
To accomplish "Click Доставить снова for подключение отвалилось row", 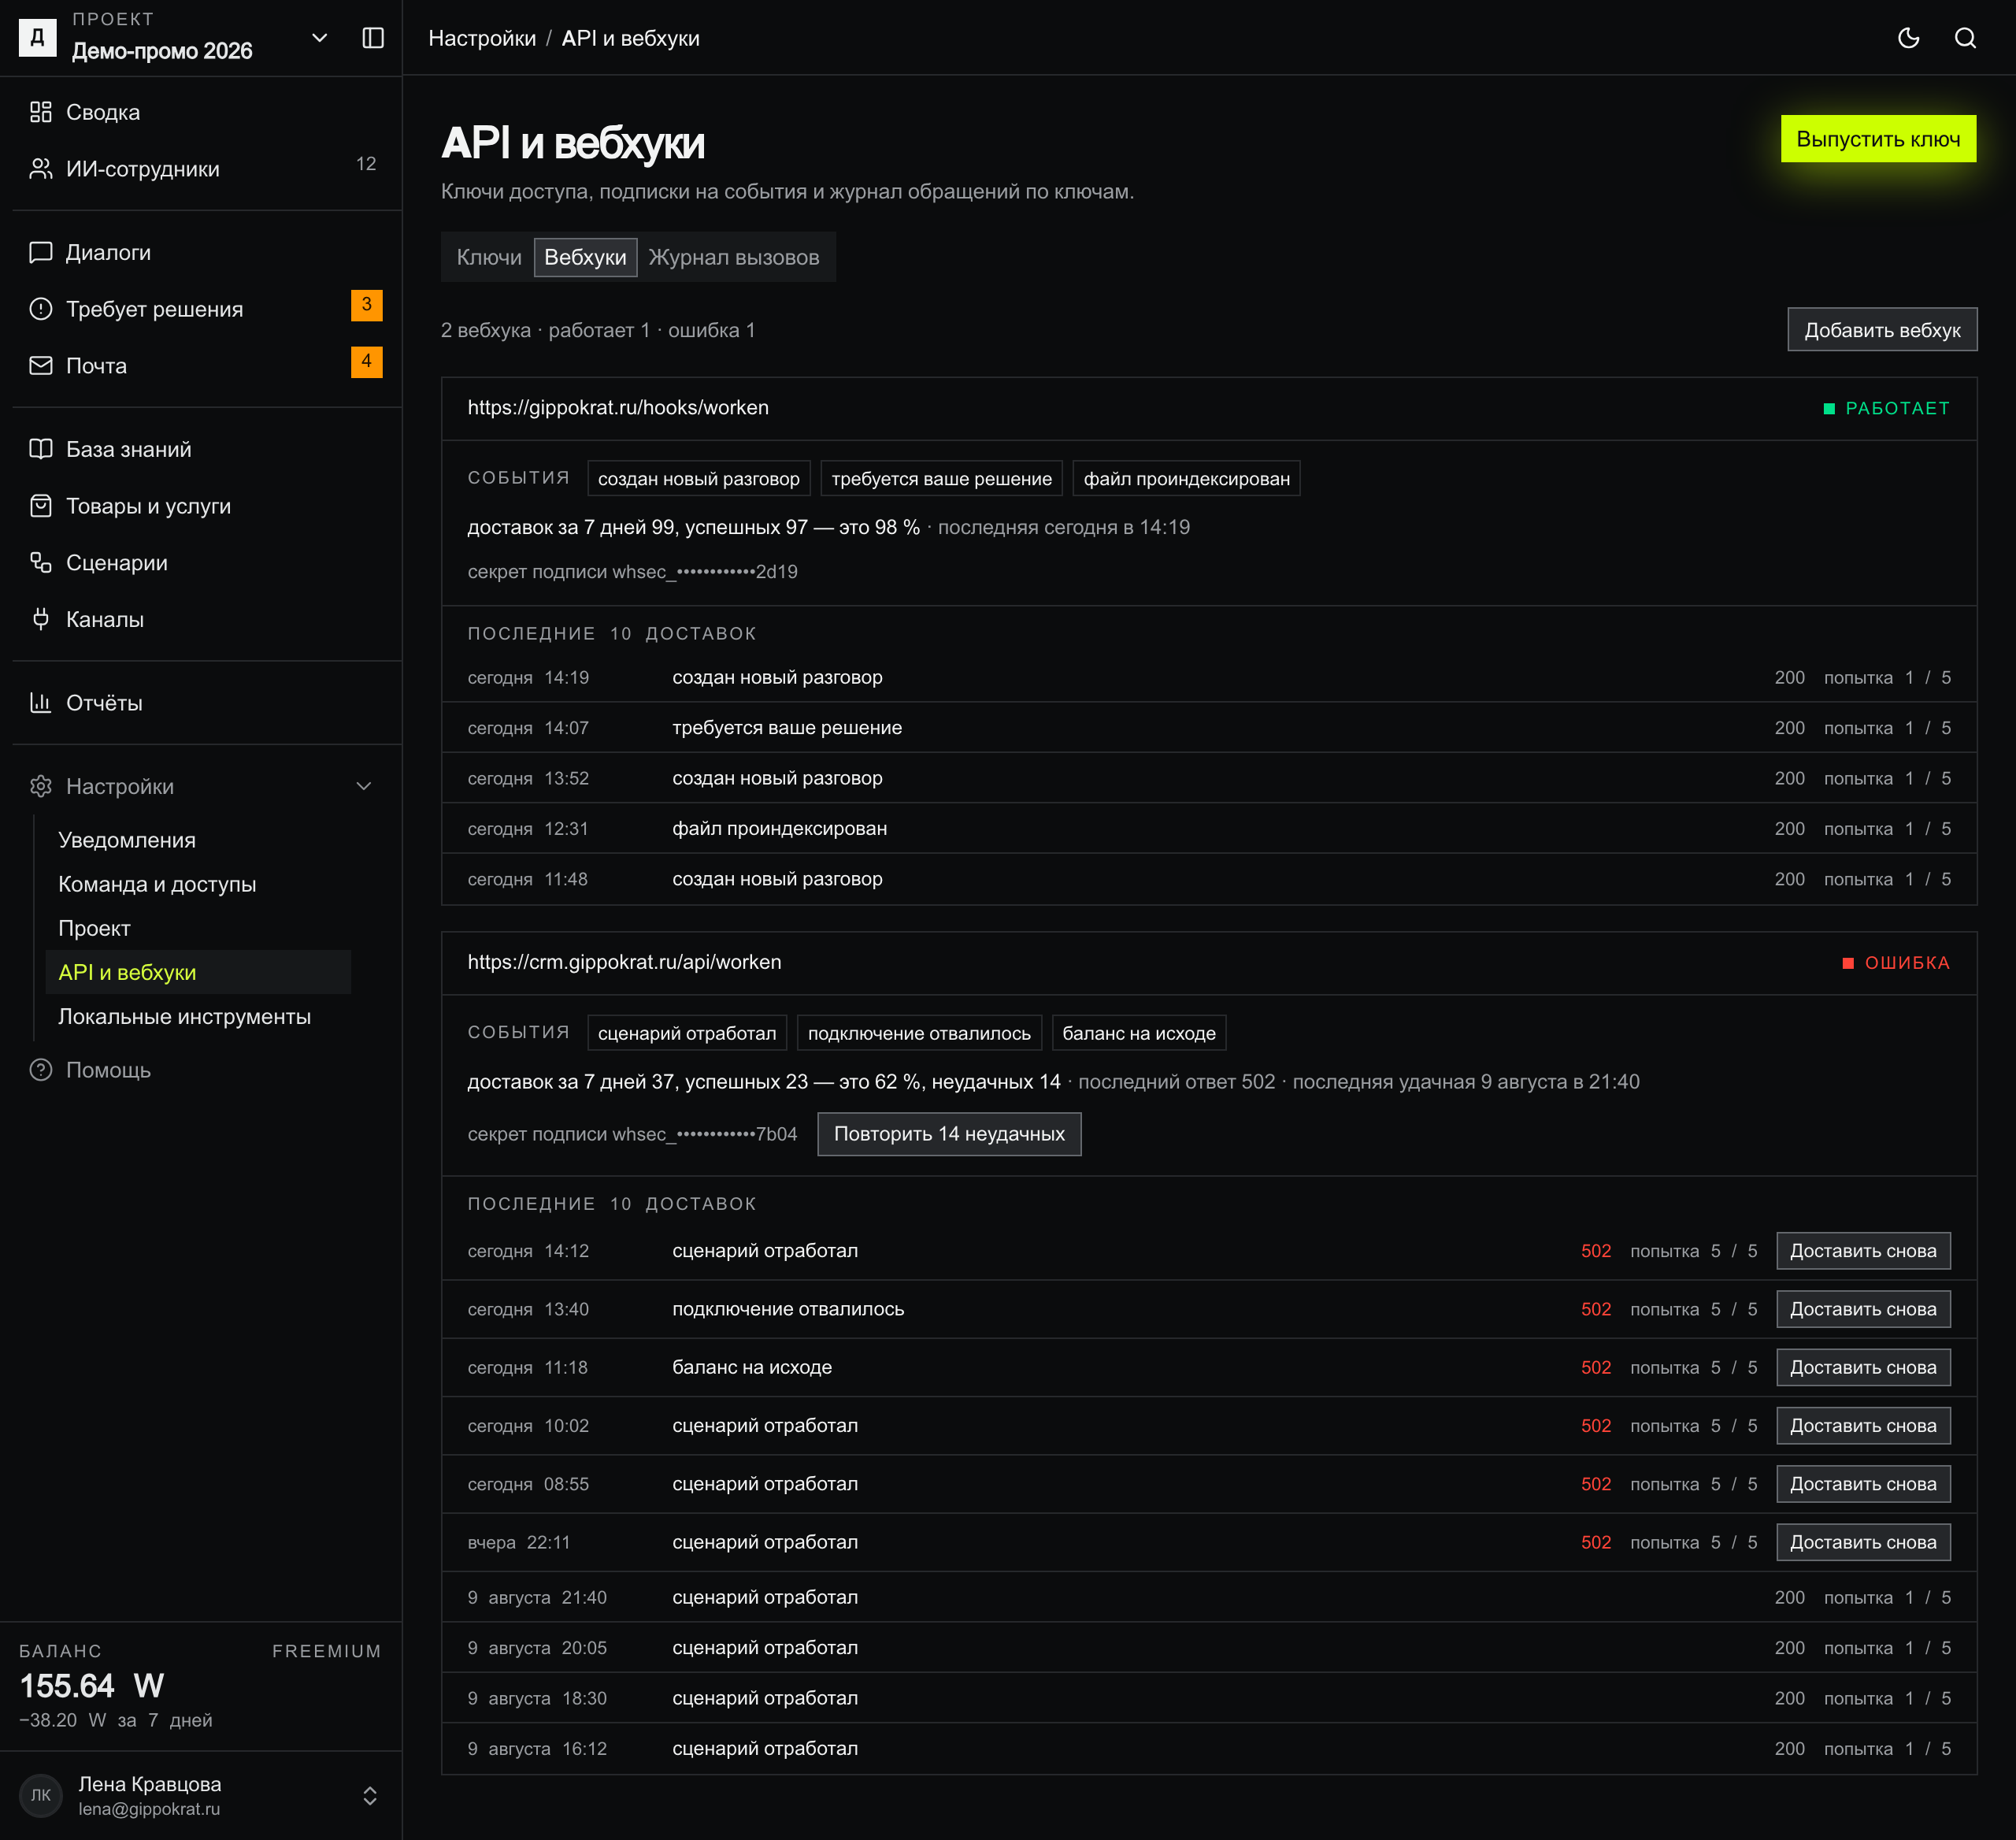I will [x=1863, y=1309].
